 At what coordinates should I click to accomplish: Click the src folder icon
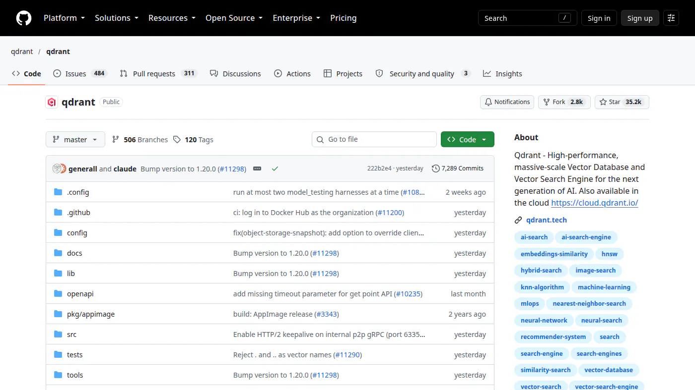58,334
